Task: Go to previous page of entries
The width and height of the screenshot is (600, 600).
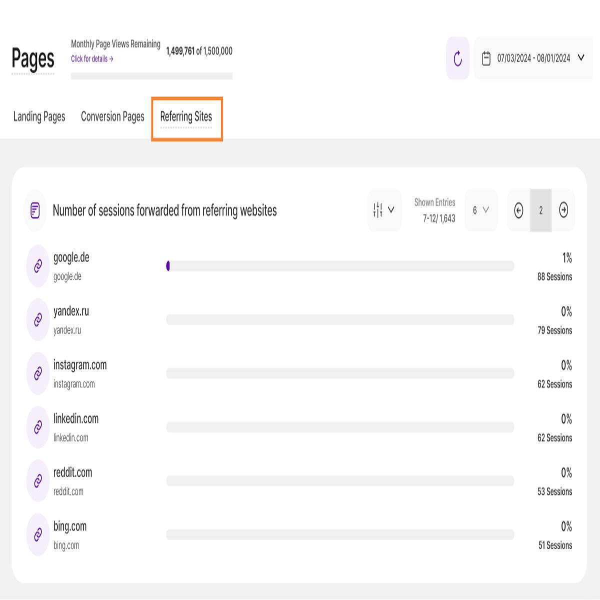Action: (518, 210)
